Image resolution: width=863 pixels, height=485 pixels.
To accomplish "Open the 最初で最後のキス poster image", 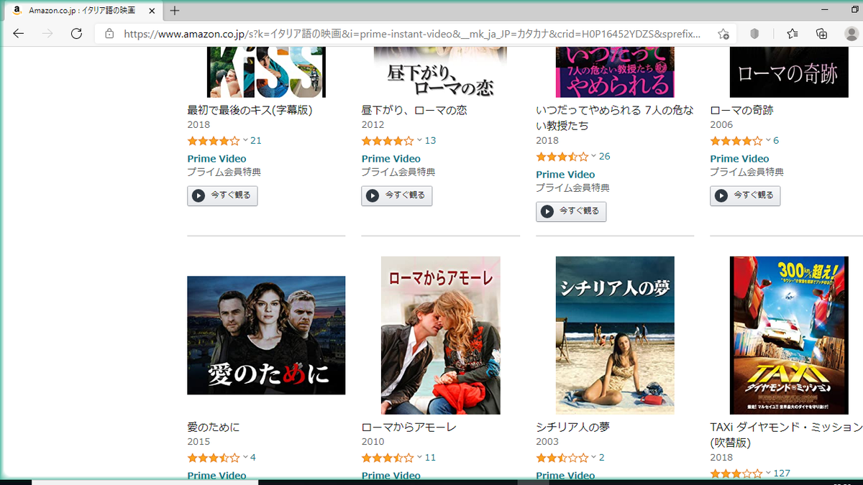I will pos(266,72).
